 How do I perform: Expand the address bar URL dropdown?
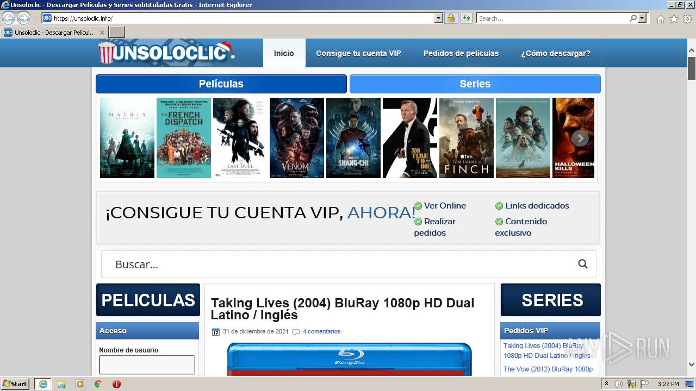point(439,18)
